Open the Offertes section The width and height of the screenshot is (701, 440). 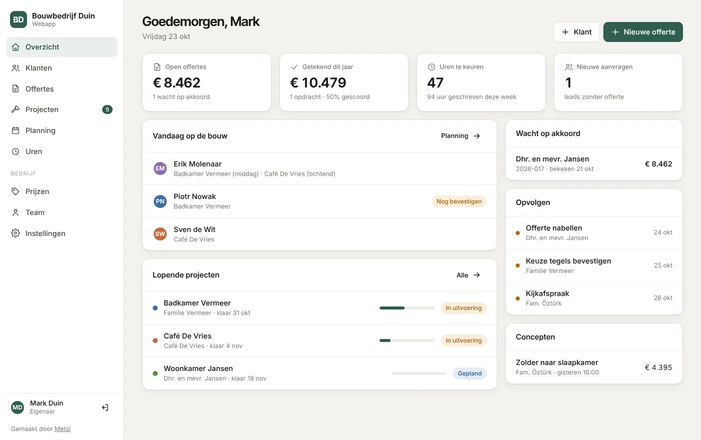62,89
